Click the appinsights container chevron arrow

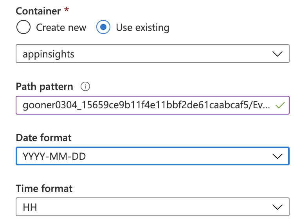277,54
